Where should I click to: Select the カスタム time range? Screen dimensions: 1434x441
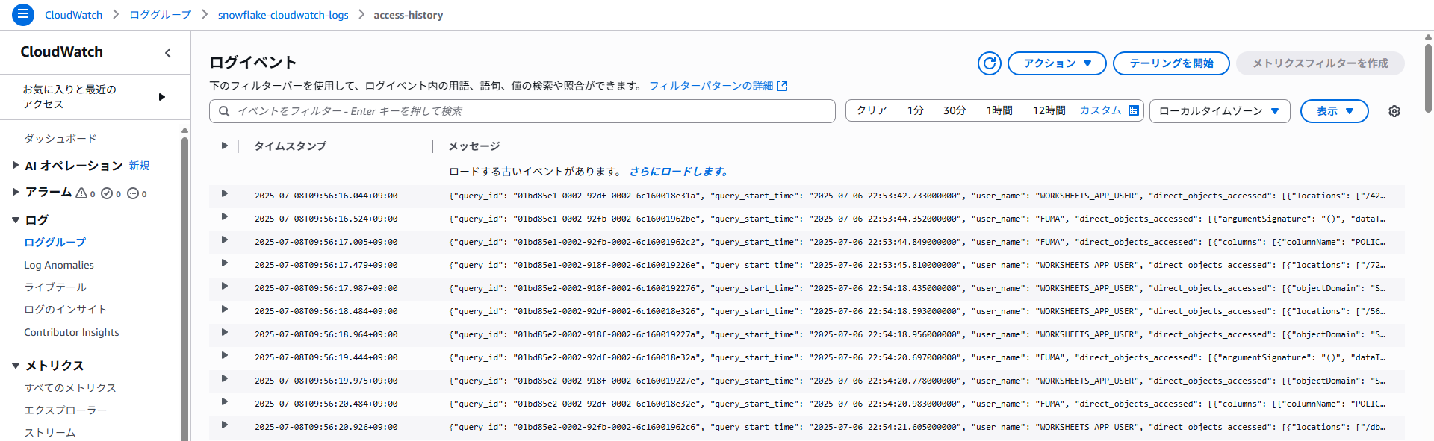tap(1101, 110)
